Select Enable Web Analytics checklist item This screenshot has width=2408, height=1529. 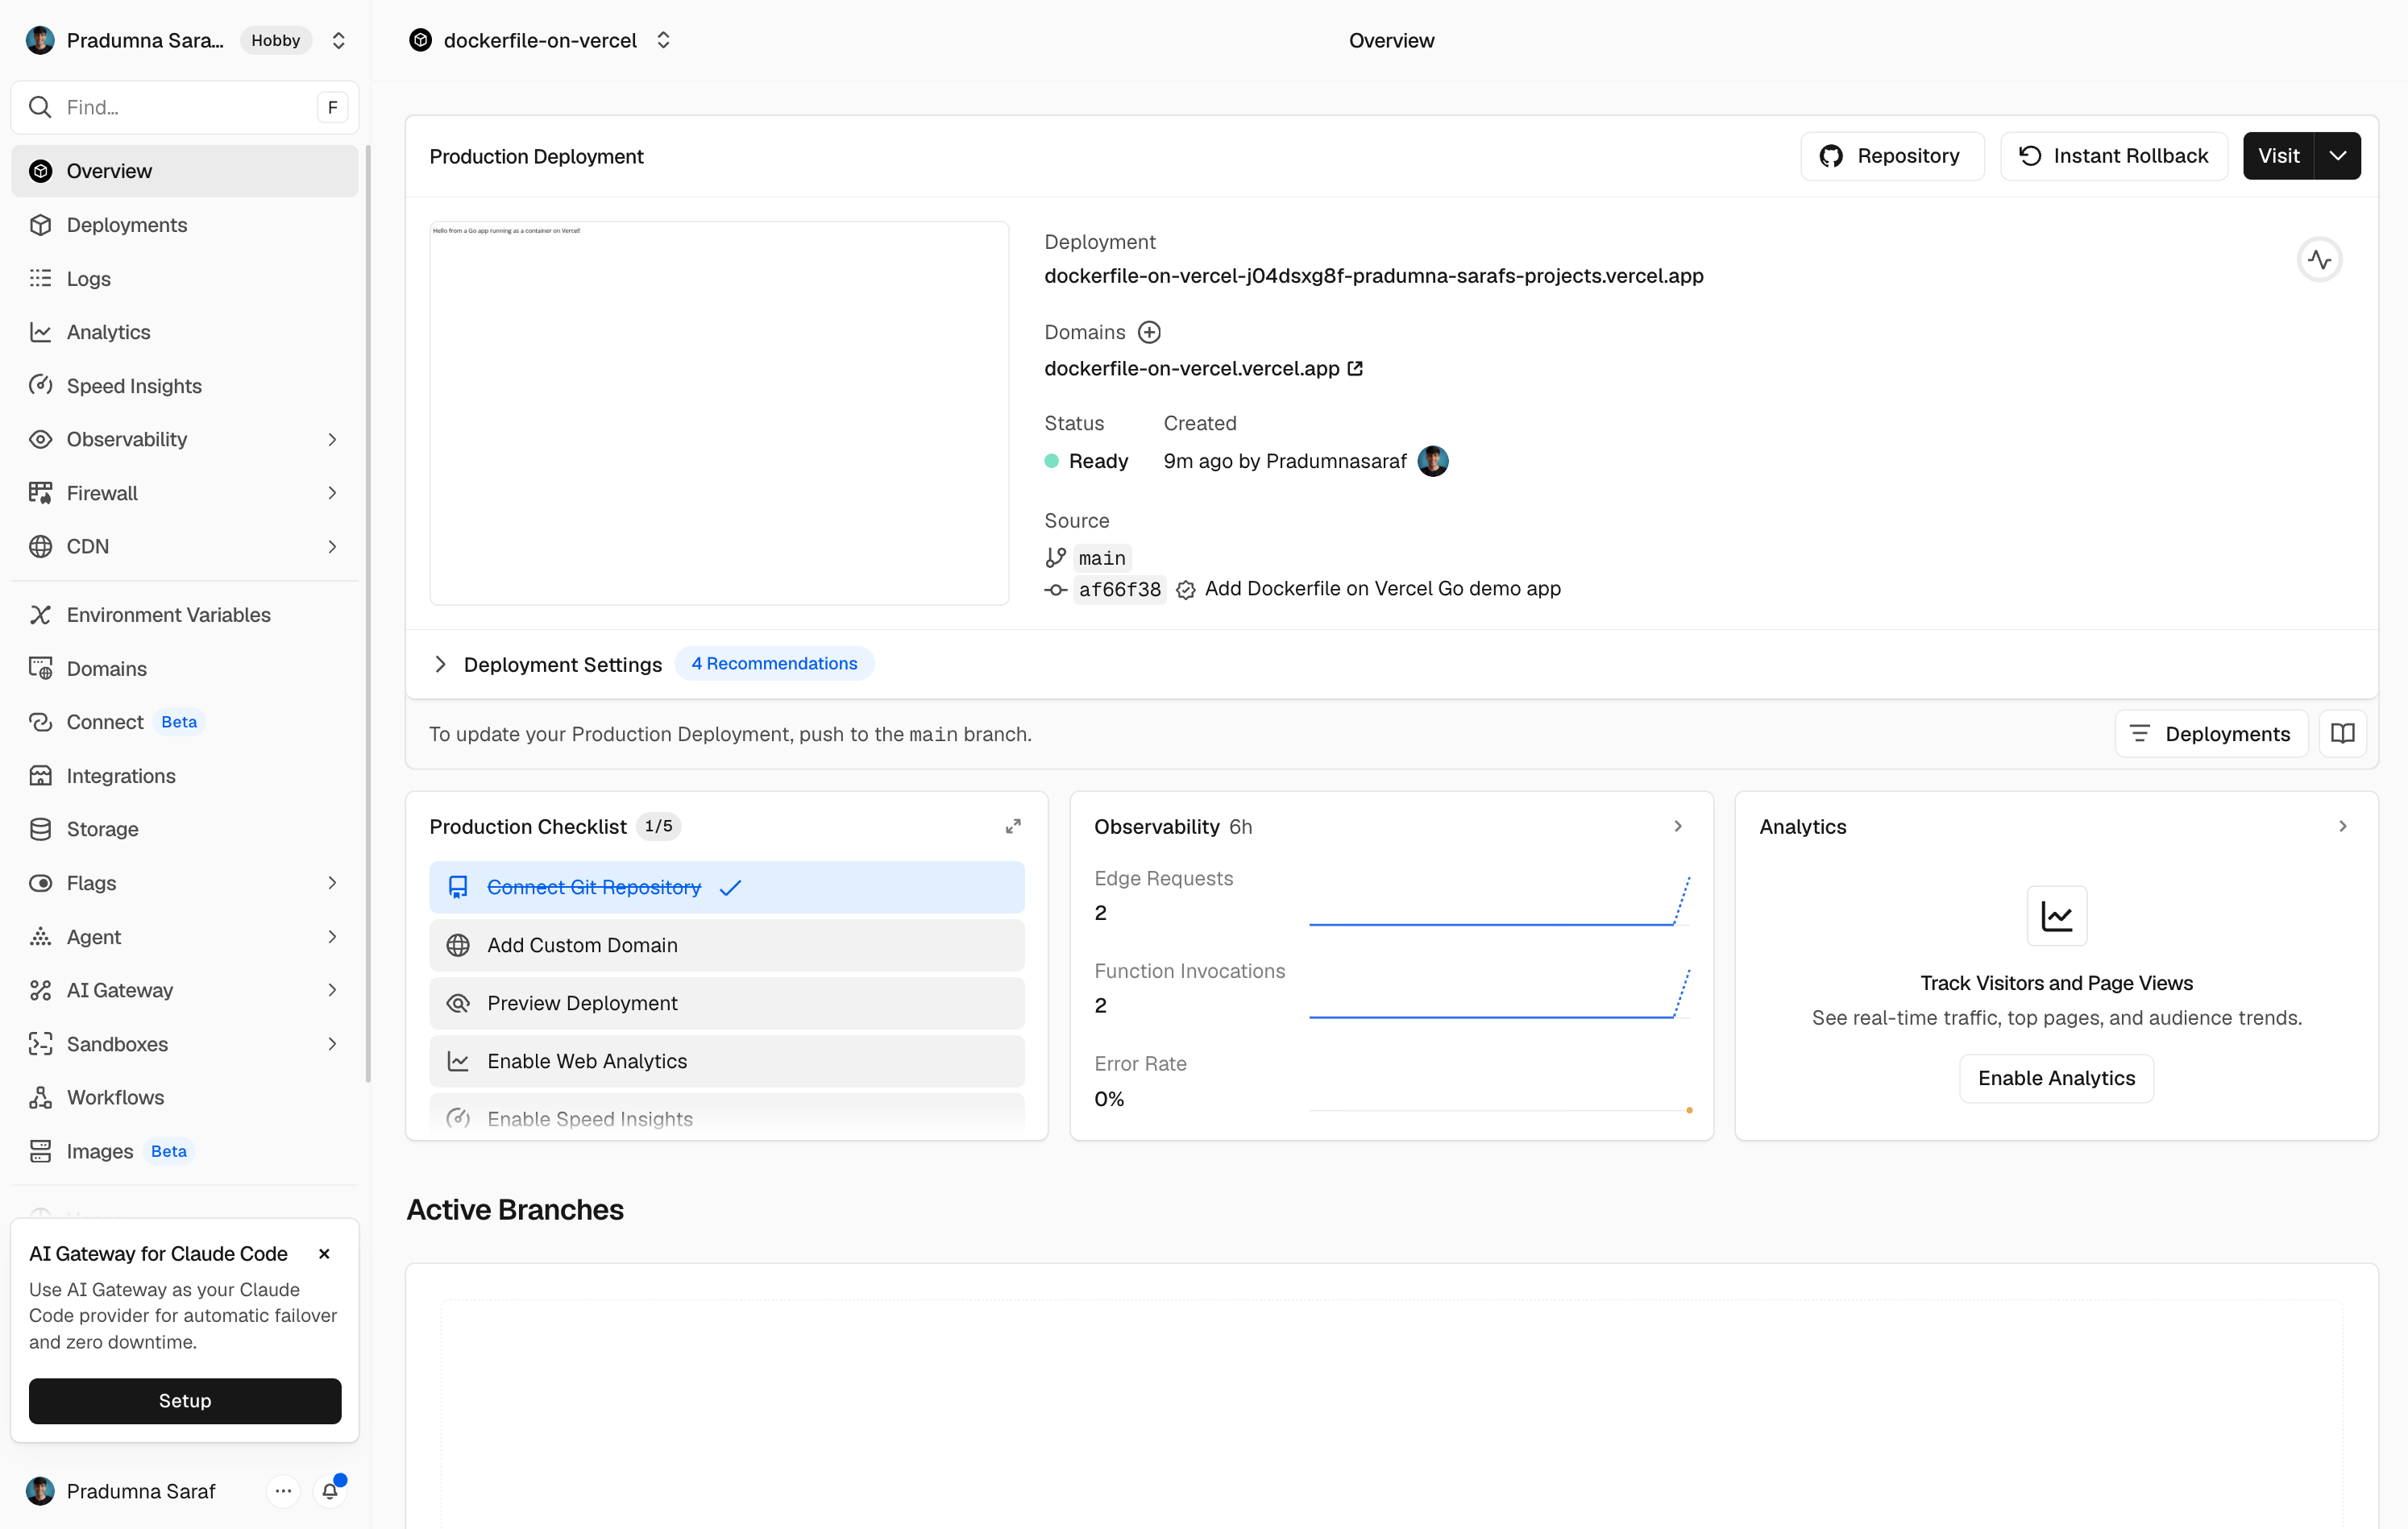[x=727, y=1061]
